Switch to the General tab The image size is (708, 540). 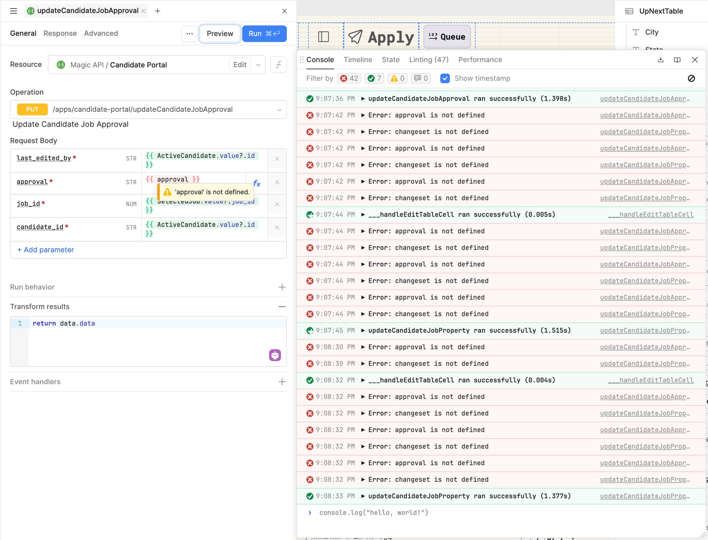(23, 33)
